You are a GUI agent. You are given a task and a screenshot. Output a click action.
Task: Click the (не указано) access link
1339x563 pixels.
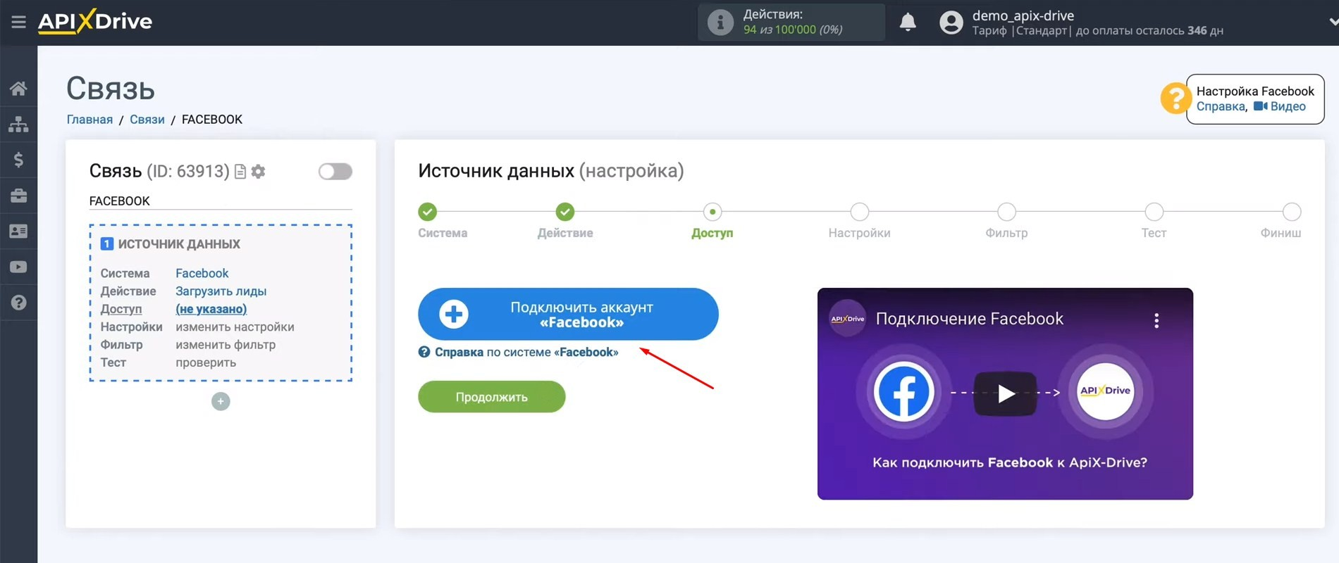[211, 309]
